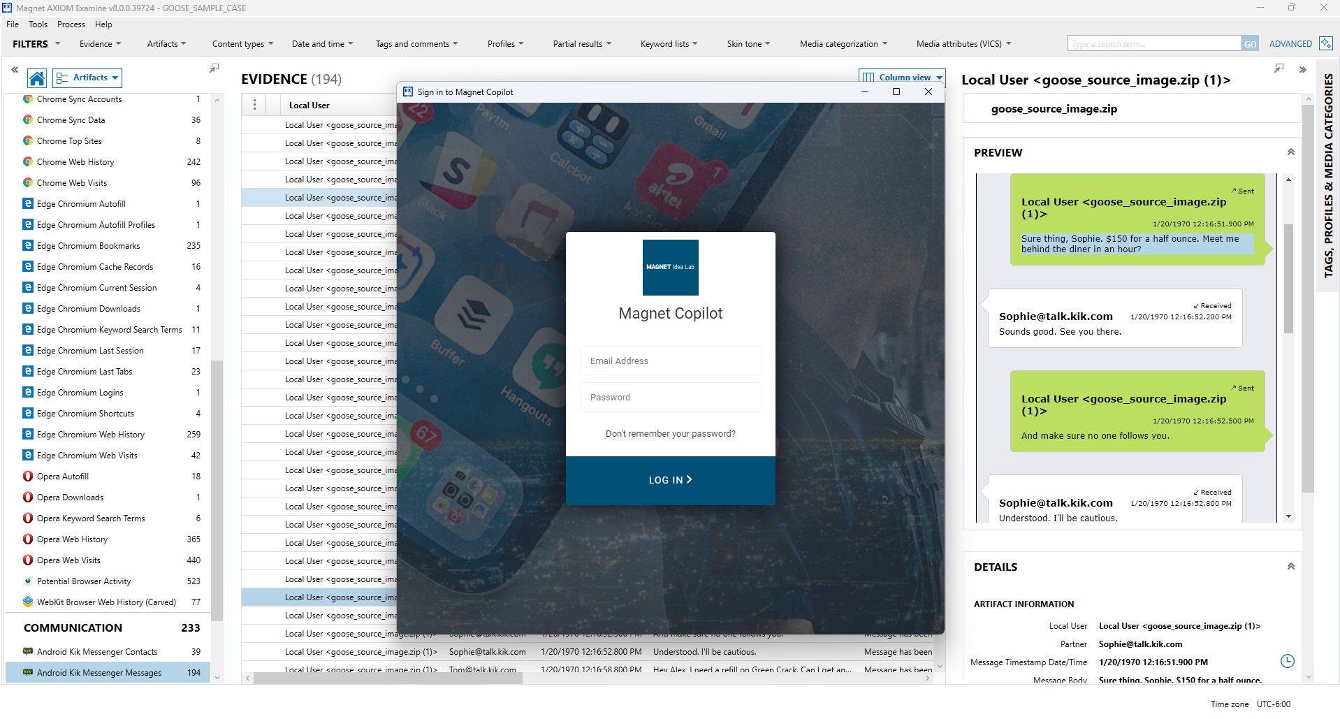Image resolution: width=1340 pixels, height=719 pixels.
Task: Click the Edge Chromium Autofill icon
Action: (x=28, y=204)
